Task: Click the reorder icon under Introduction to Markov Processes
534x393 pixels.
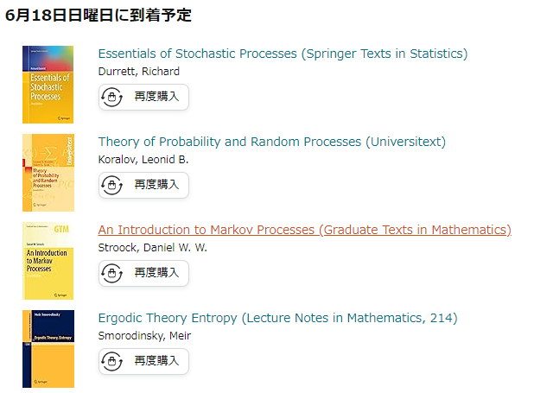Action: pyautogui.click(x=112, y=274)
